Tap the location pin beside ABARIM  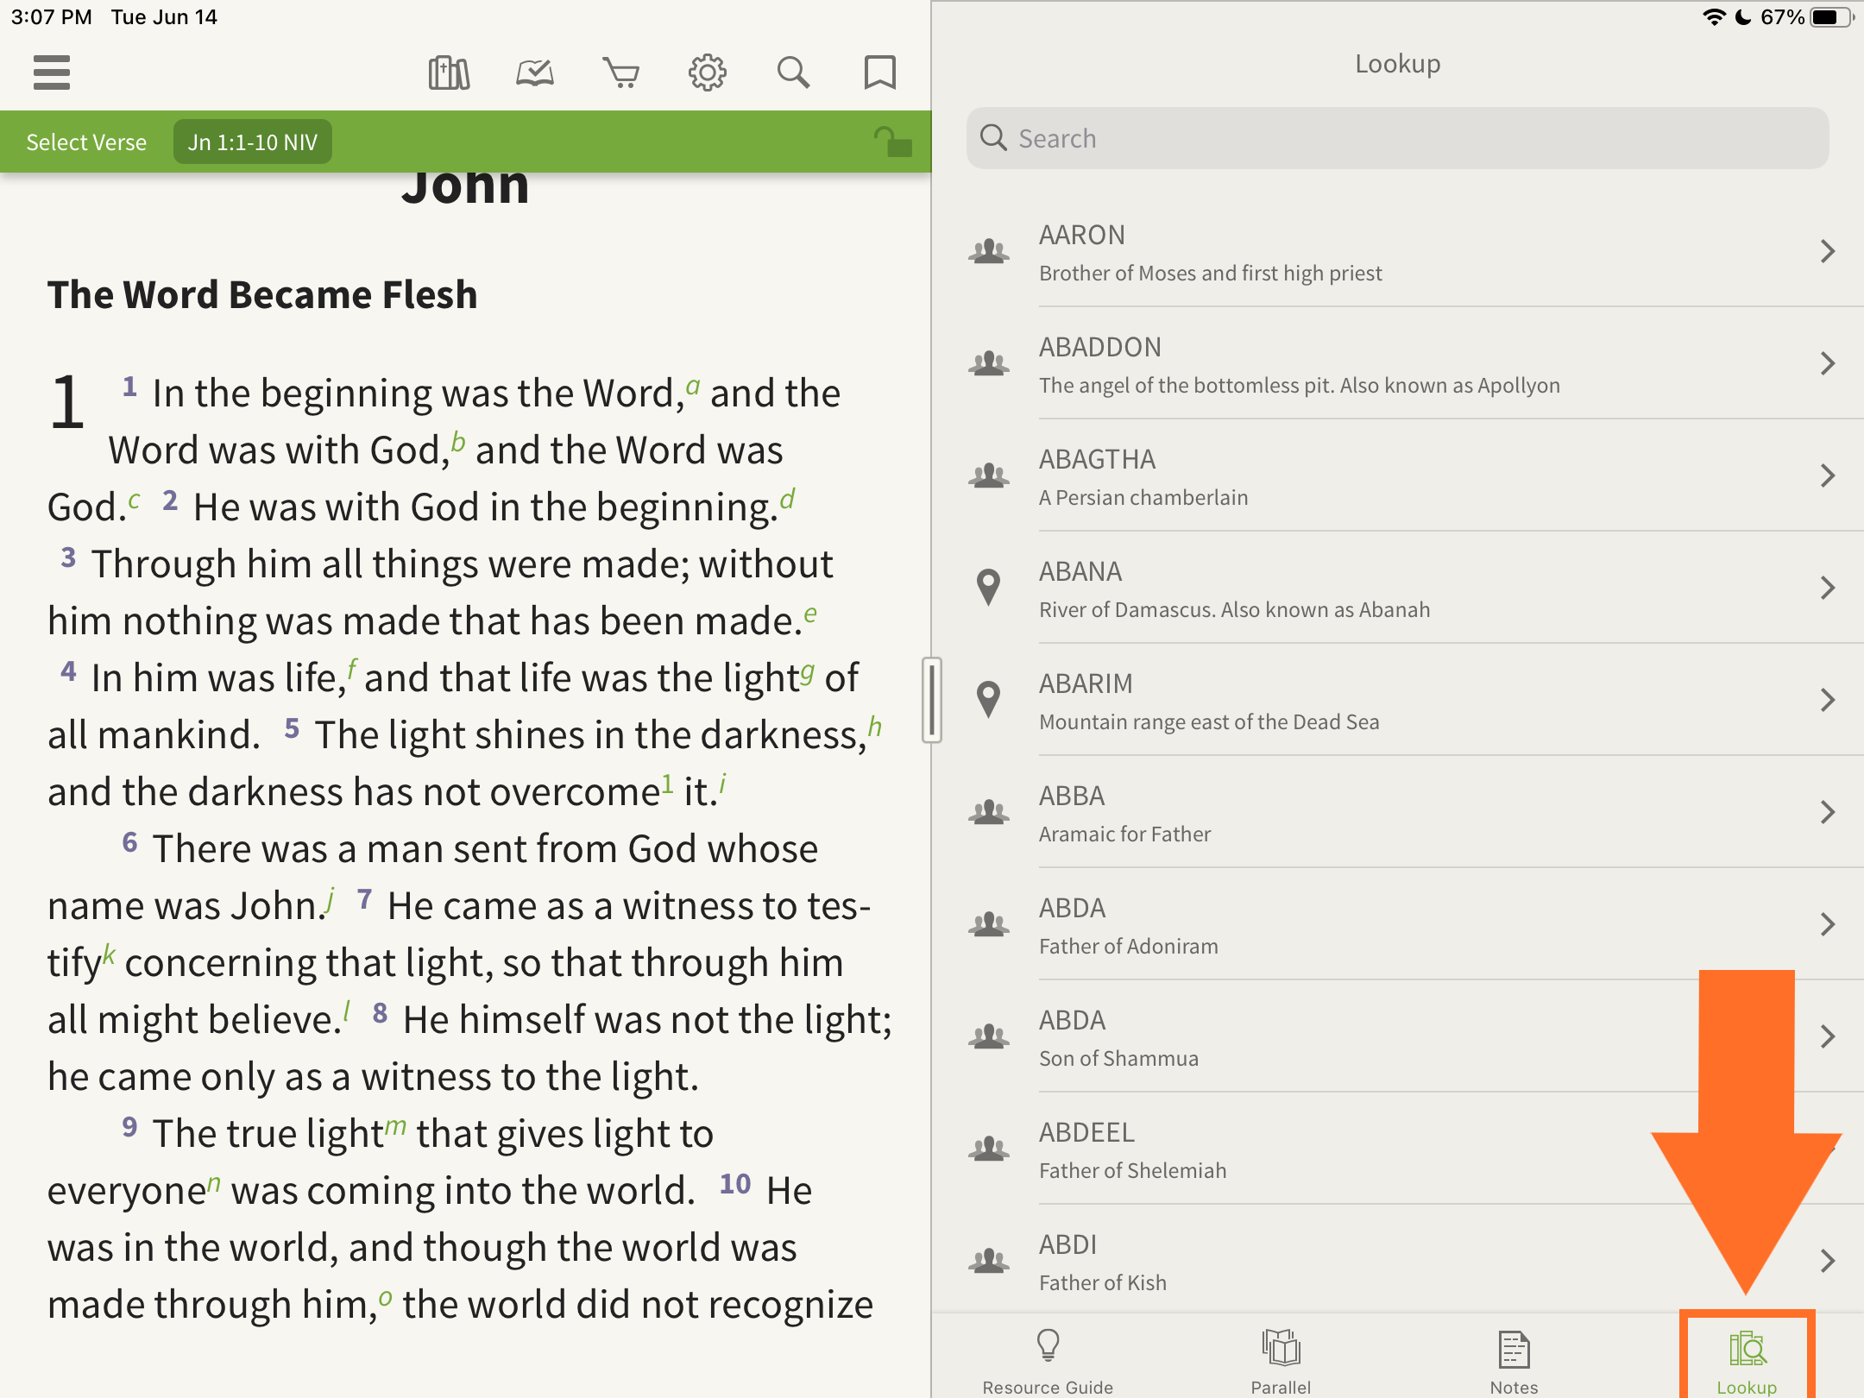click(x=989, y=700)
